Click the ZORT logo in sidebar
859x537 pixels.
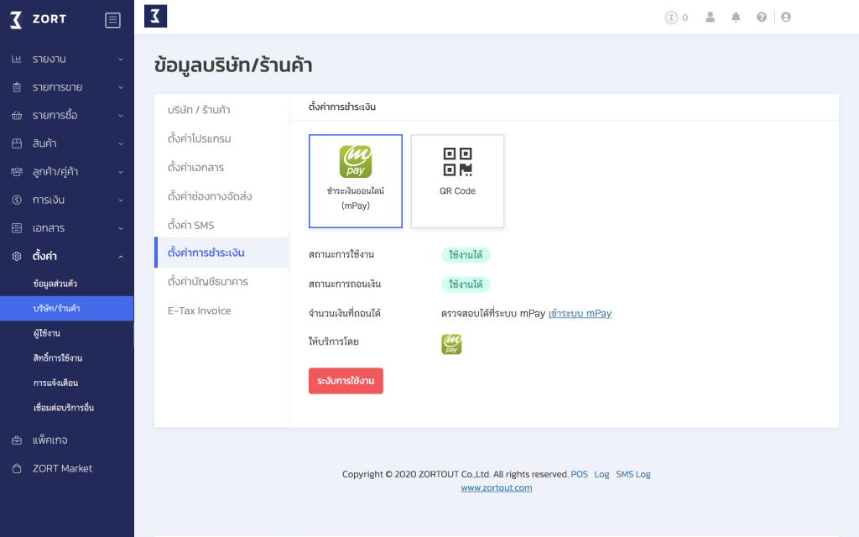39,20
